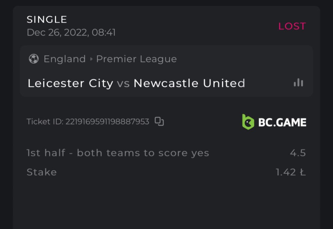333x229 pixels.
Task: Click the BC.GAME brand name text
Action: coord(282,122)
